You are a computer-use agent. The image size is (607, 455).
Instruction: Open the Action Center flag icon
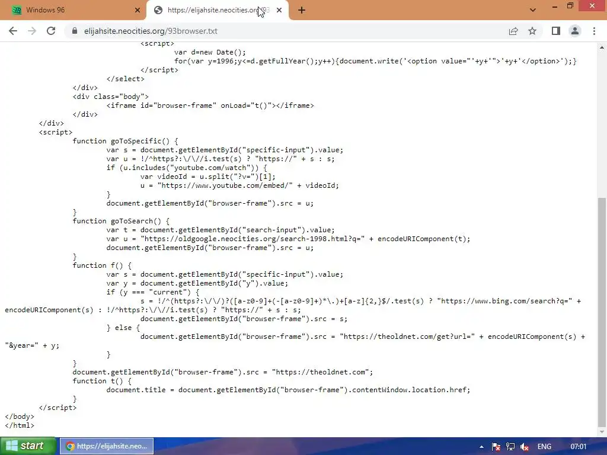pyautogui.click(x=496, y=447)
